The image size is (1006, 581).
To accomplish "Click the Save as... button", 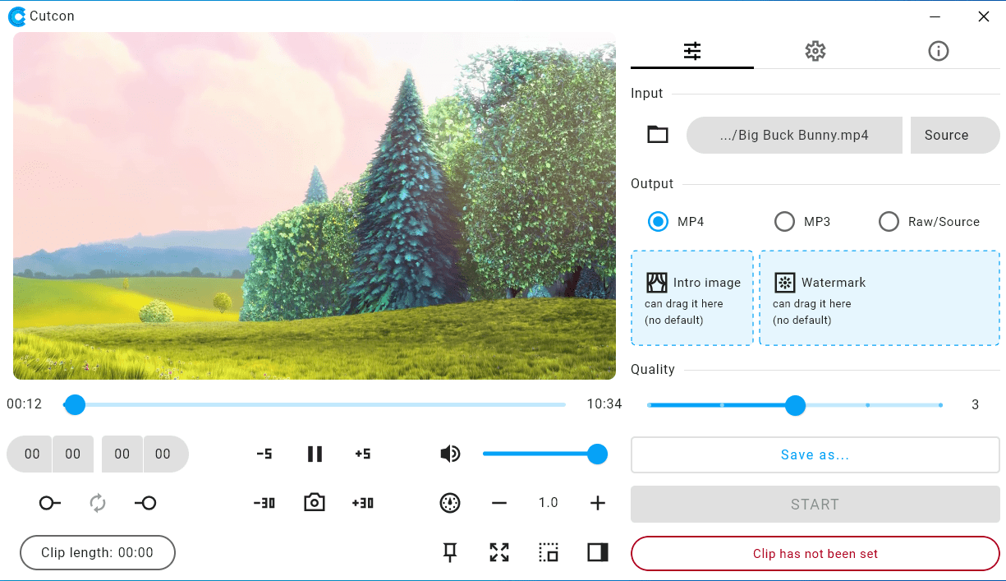I will (x=815, y=454).
